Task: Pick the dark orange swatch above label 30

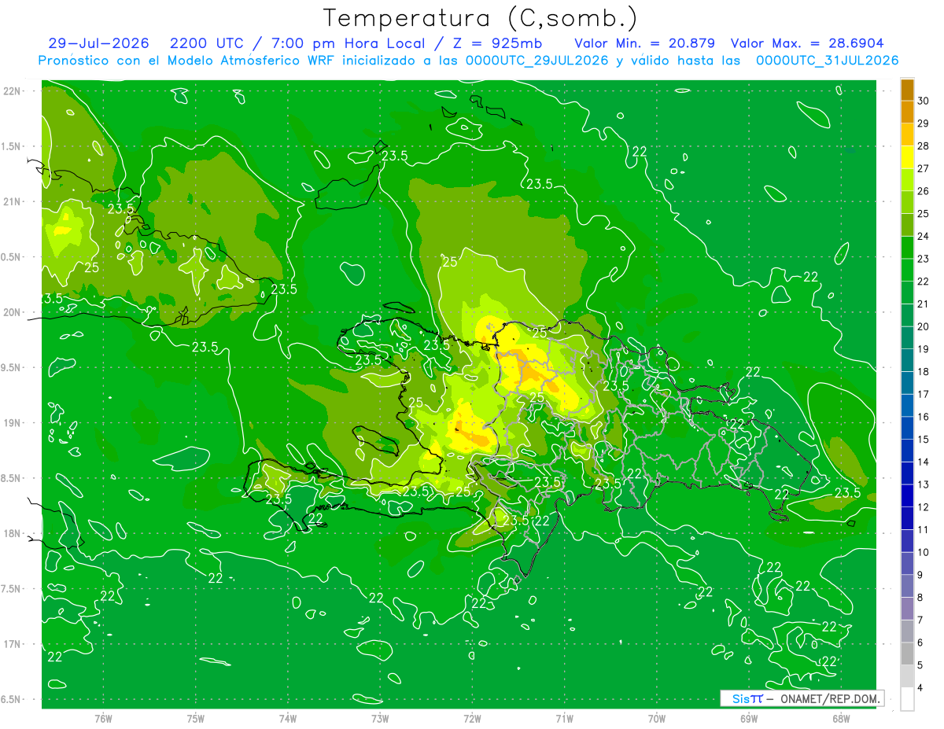Action: 907,90
